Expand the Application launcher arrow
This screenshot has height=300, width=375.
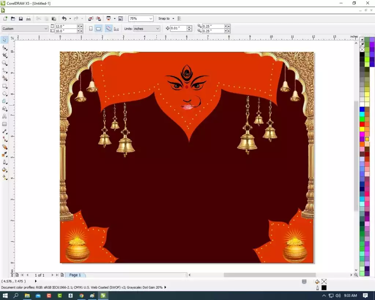click(115, 19)
